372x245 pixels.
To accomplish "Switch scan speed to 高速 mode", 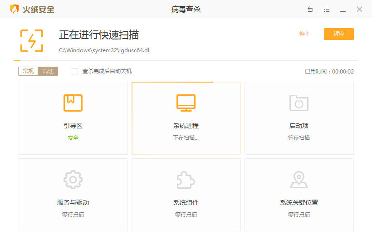I will point(48,71).
